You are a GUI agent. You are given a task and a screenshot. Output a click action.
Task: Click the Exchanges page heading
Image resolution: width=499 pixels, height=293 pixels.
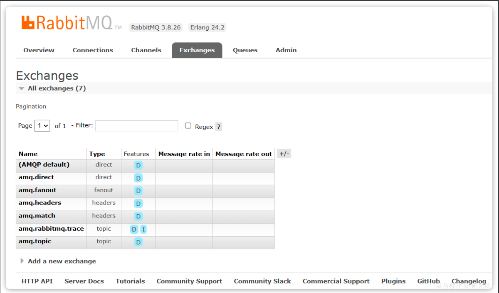pyautogui.click(x=47, y=76)
